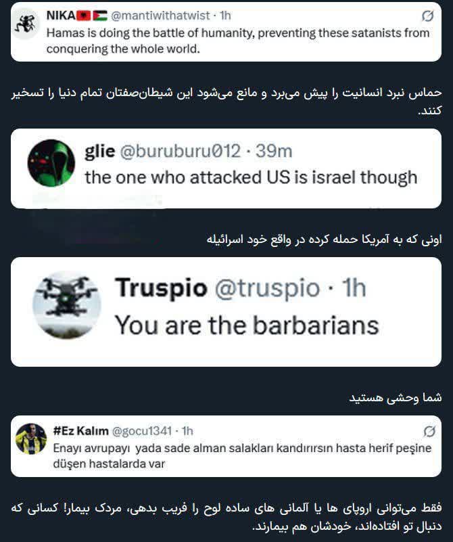Click the Palestinian flag emoji next to NIKA
Image resolution: width=453 pixels, height=542 pixels.
tap(100, 16)
